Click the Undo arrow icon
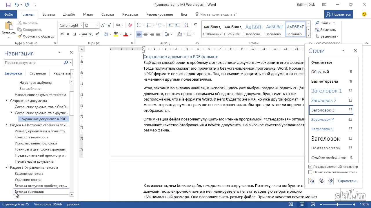This screenshot has height=208, width=371. (x=17, y=5)
